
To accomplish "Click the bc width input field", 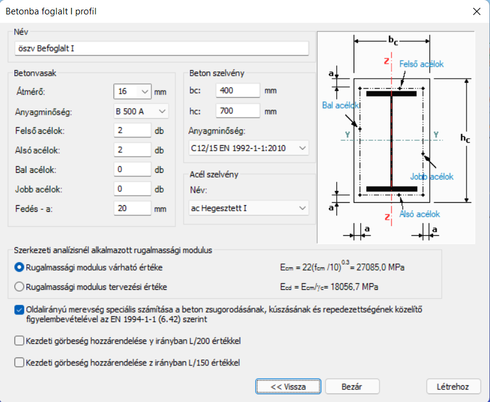I will click(238, 91).
